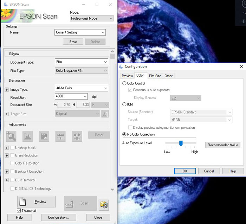
Task: Open the Color Palette icon
Action: 77,136
